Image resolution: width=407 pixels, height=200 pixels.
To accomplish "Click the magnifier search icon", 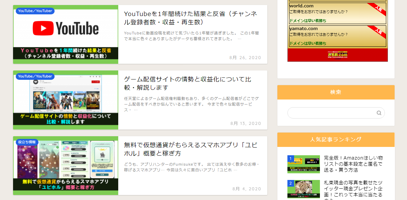I will coord(379,113).
